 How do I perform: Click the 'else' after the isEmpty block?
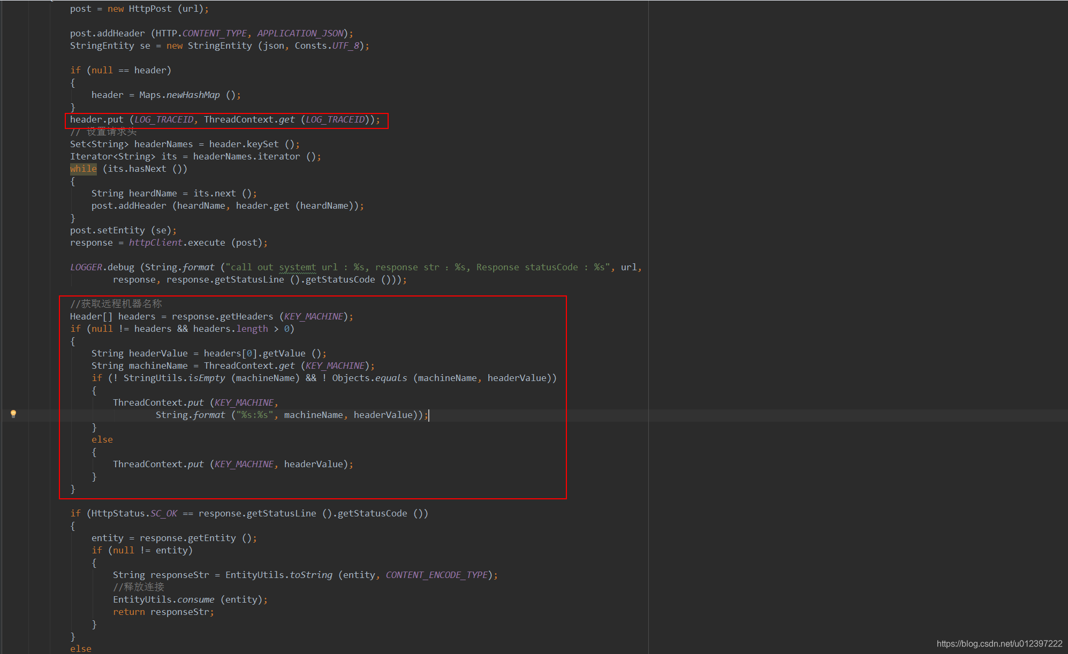click(x=102, y=439)
